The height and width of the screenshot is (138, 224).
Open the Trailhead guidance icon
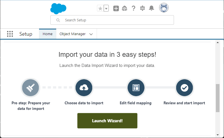125,8
